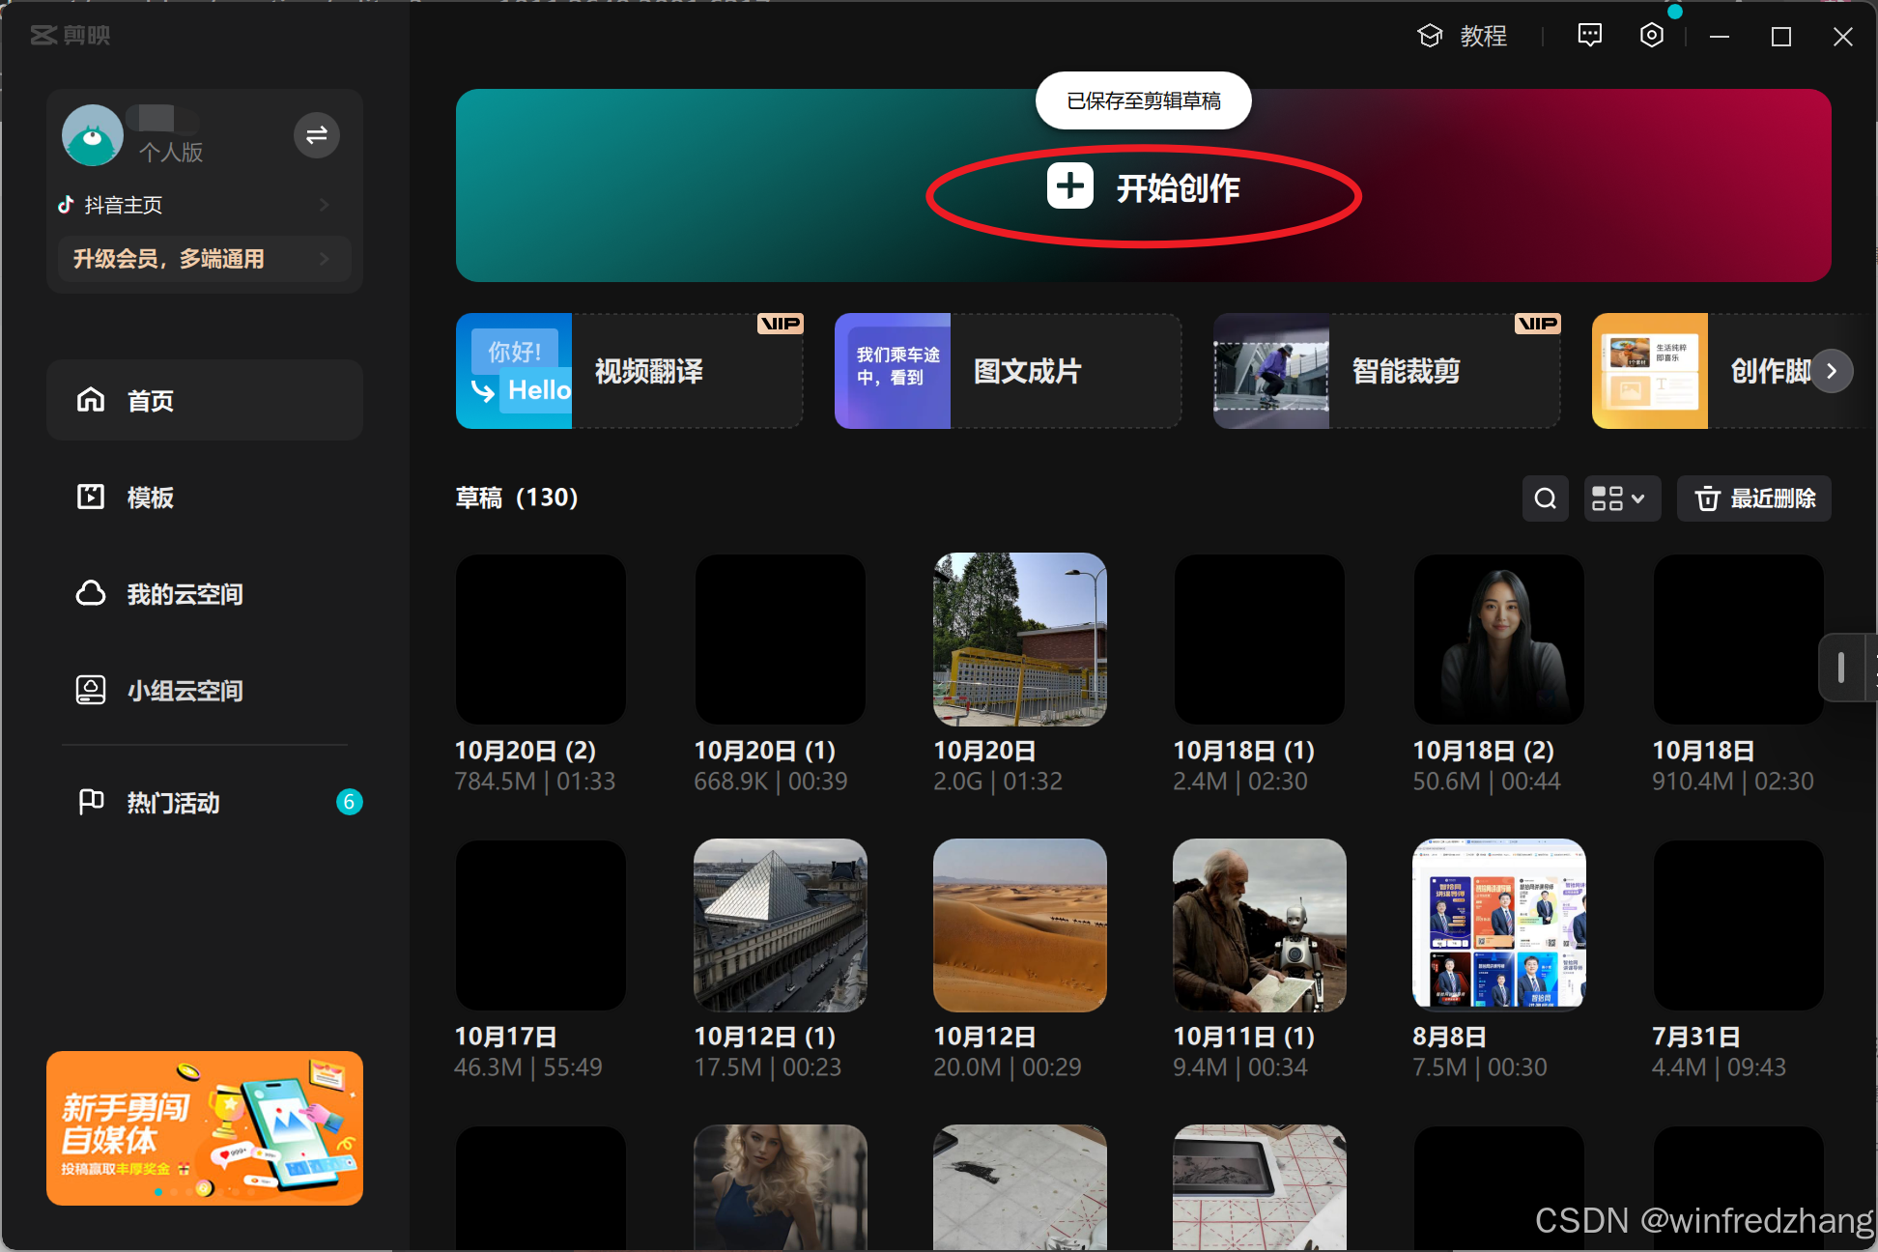Open the 教程 tutorial icon
The height and width of the screenshot is (1252, 1878).
click(x=1430, y=36)
